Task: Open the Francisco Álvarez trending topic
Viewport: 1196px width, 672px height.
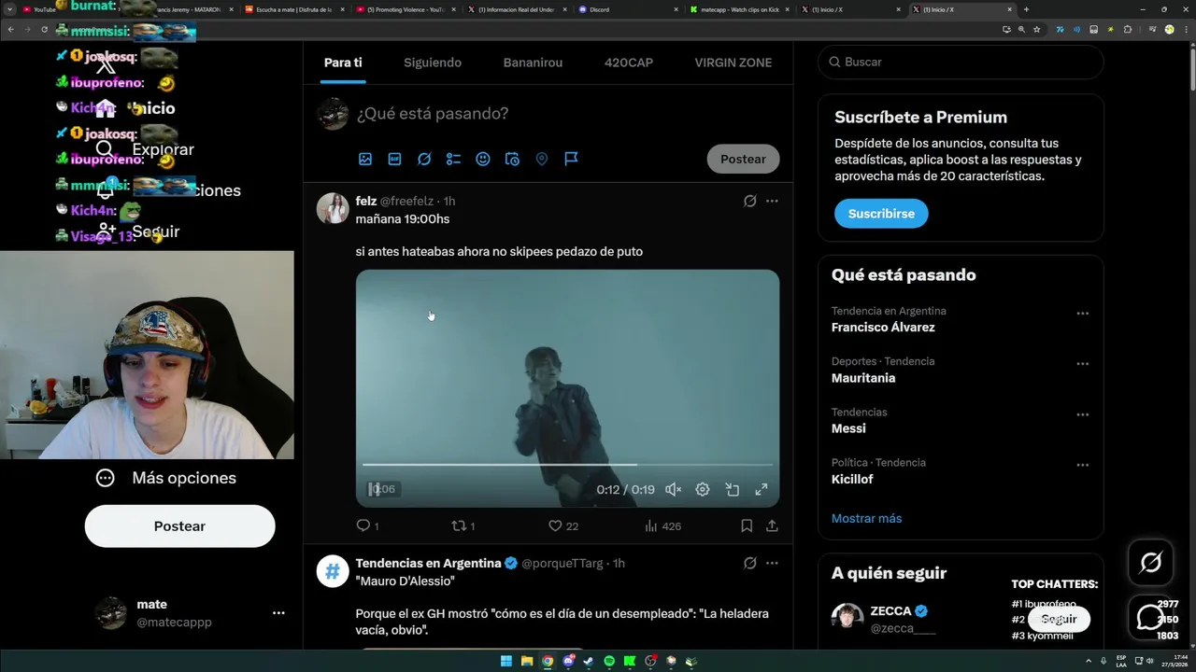Action: [x=883, y=328]
